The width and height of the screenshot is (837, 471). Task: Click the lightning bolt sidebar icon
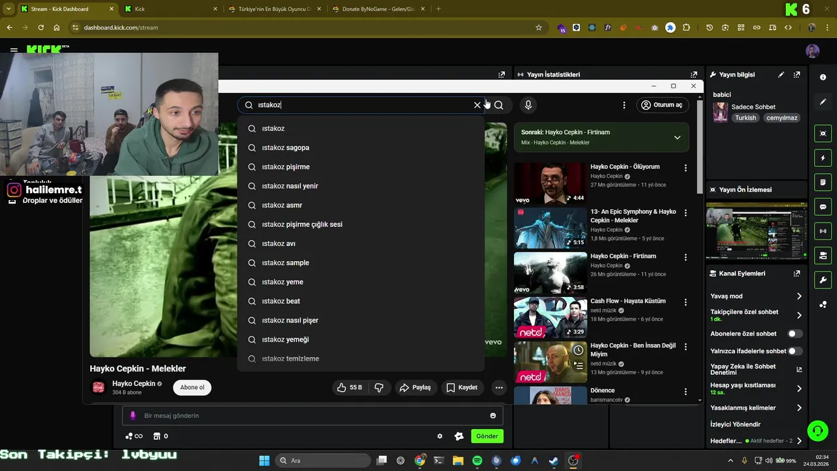point(823,158)
